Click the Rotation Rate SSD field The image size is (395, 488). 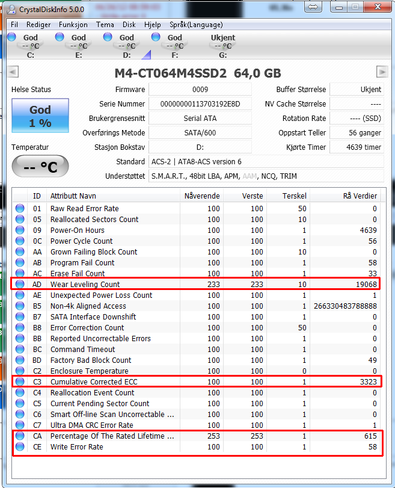(x=357, y=119)
